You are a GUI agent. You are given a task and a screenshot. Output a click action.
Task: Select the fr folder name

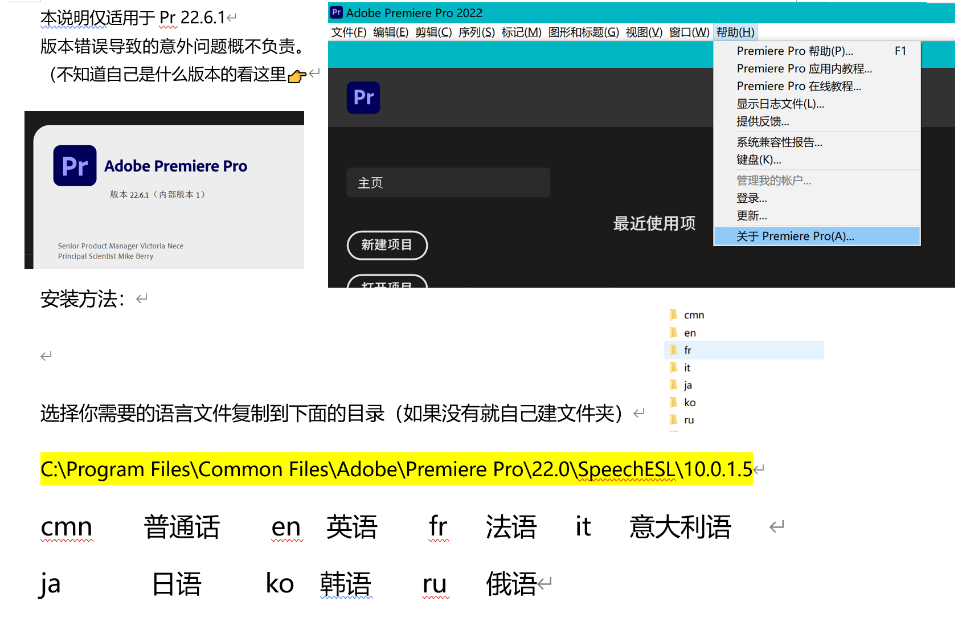coord(687,350)
